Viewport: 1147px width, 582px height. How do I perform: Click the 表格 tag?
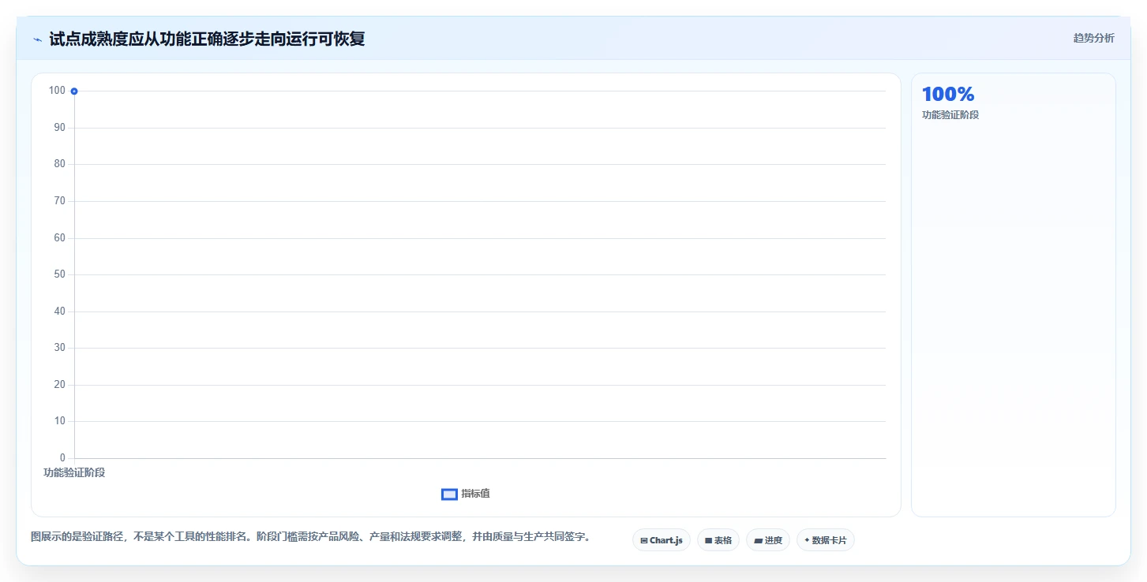tap(718, 540)
